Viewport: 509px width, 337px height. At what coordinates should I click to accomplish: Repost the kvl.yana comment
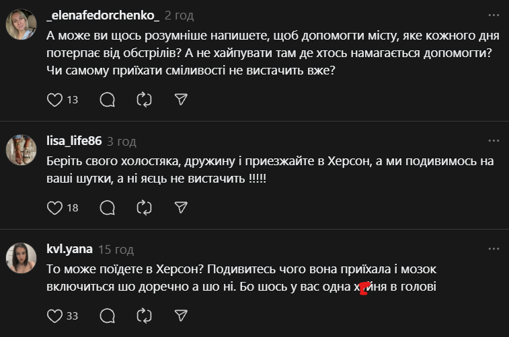click(144, 315)
